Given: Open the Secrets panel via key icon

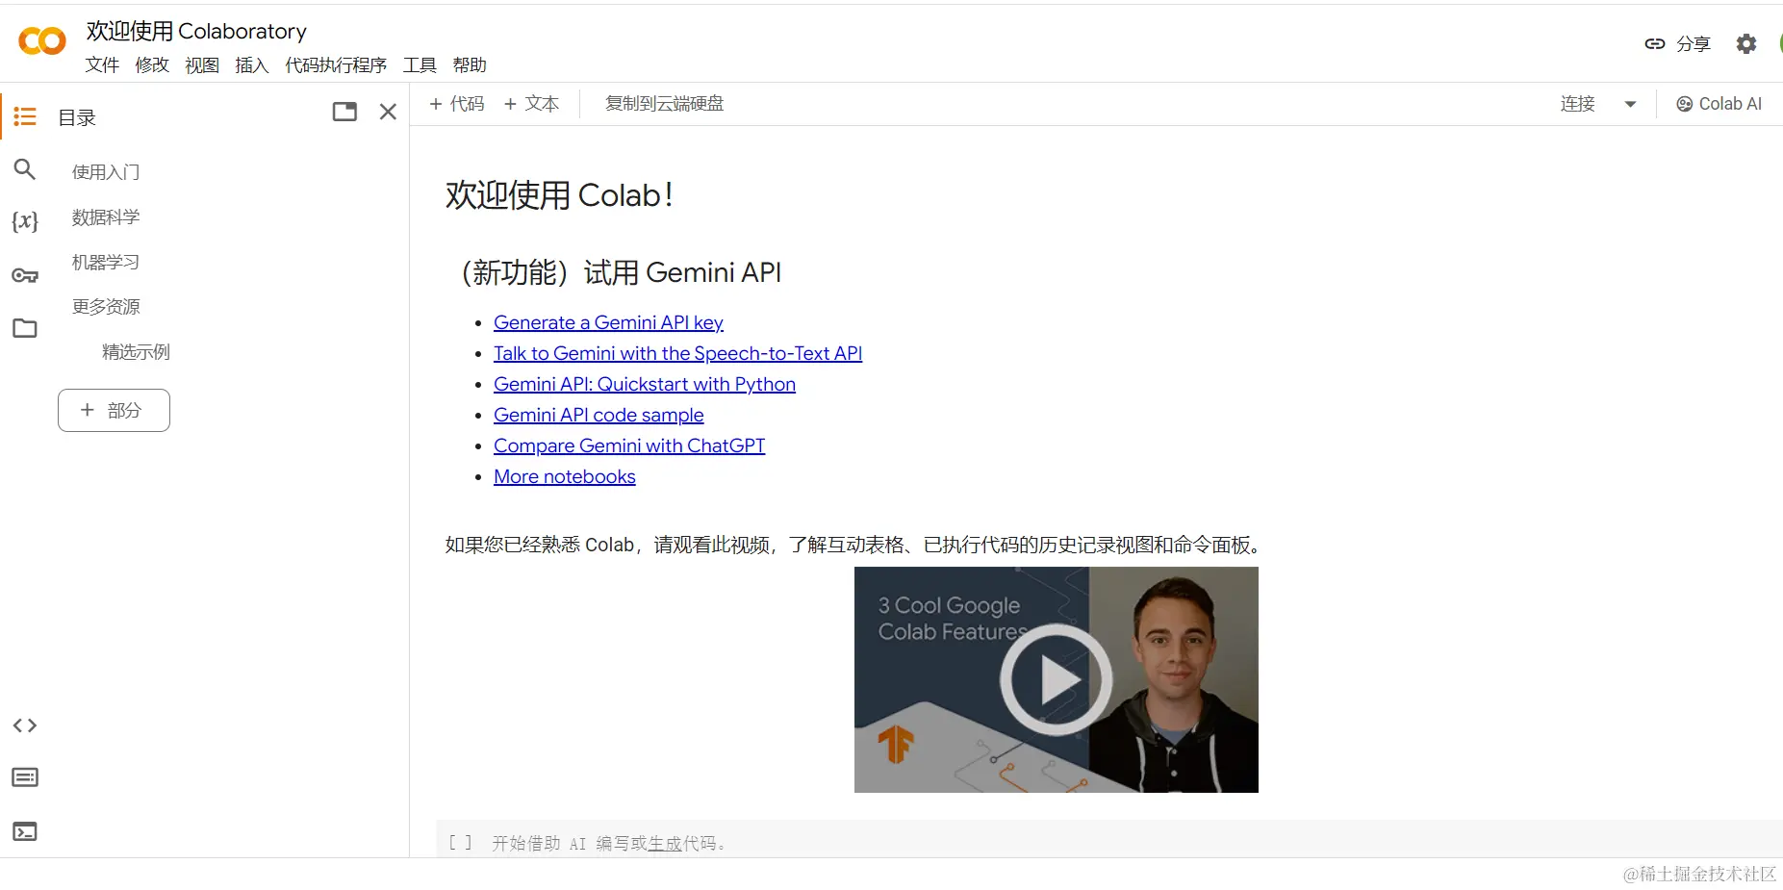Looking at the screenshot, I should tap(25, 275).
